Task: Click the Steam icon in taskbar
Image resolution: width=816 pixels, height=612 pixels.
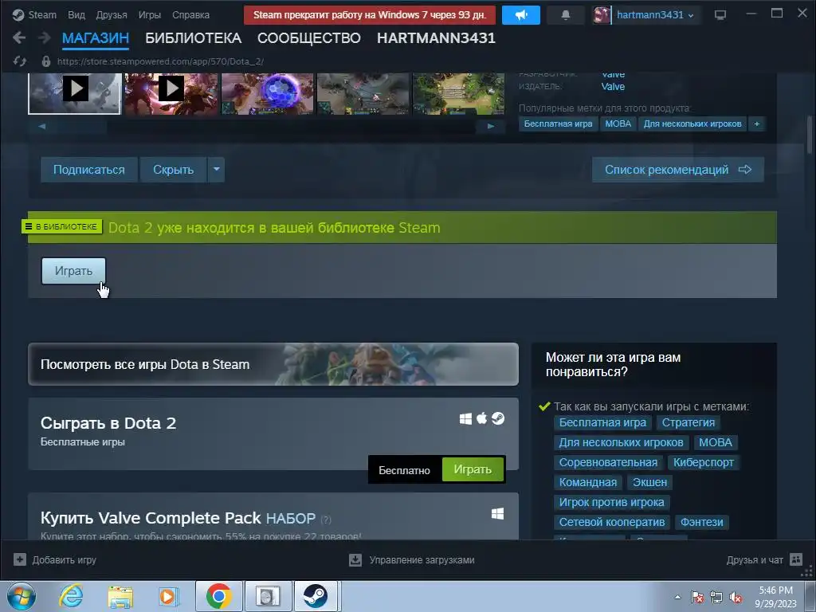Action: click(316, 596)
